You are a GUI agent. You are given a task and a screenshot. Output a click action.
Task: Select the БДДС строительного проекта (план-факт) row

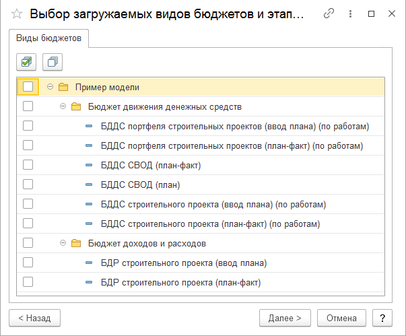click(x=209, y=224)
